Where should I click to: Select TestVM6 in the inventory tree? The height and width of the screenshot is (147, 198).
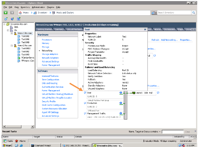pos(25,39)
